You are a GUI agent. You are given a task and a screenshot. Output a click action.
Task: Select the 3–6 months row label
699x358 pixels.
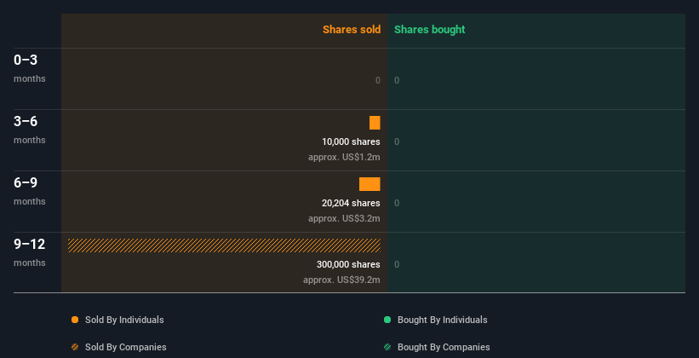(30, 130)
